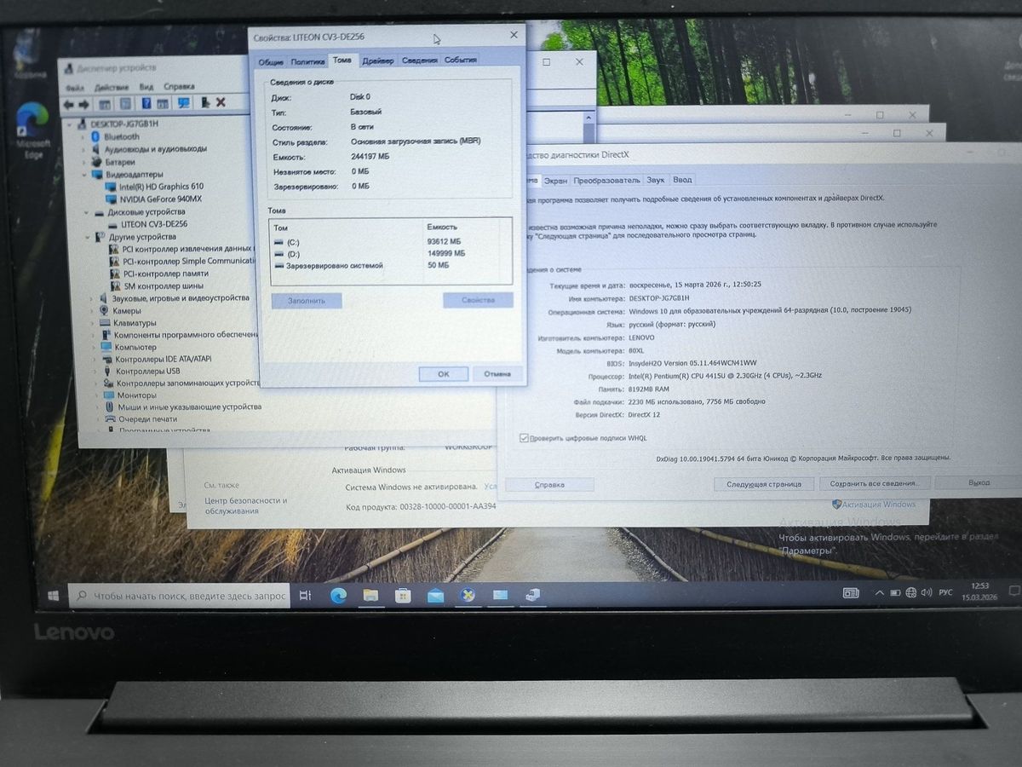Click the red X uninstall device icon
1022x767 pixels.
point(221,103)
